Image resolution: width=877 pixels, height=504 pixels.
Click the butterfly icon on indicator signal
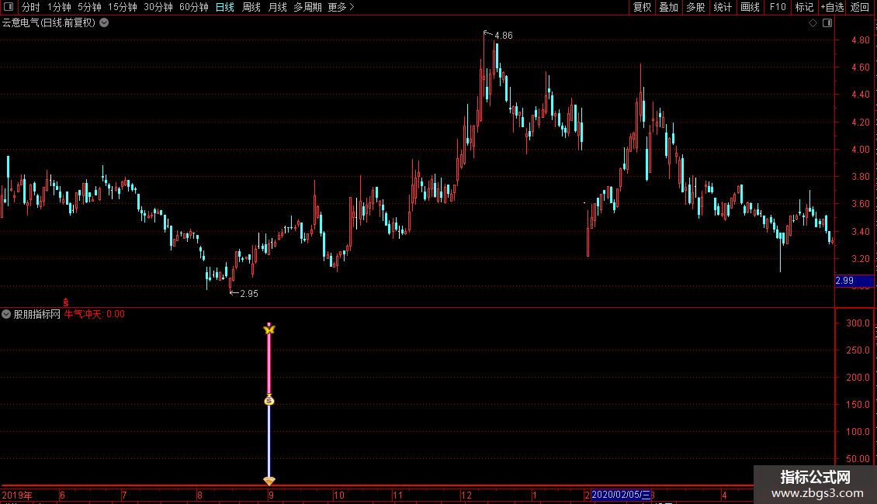[x=269, y=330]
